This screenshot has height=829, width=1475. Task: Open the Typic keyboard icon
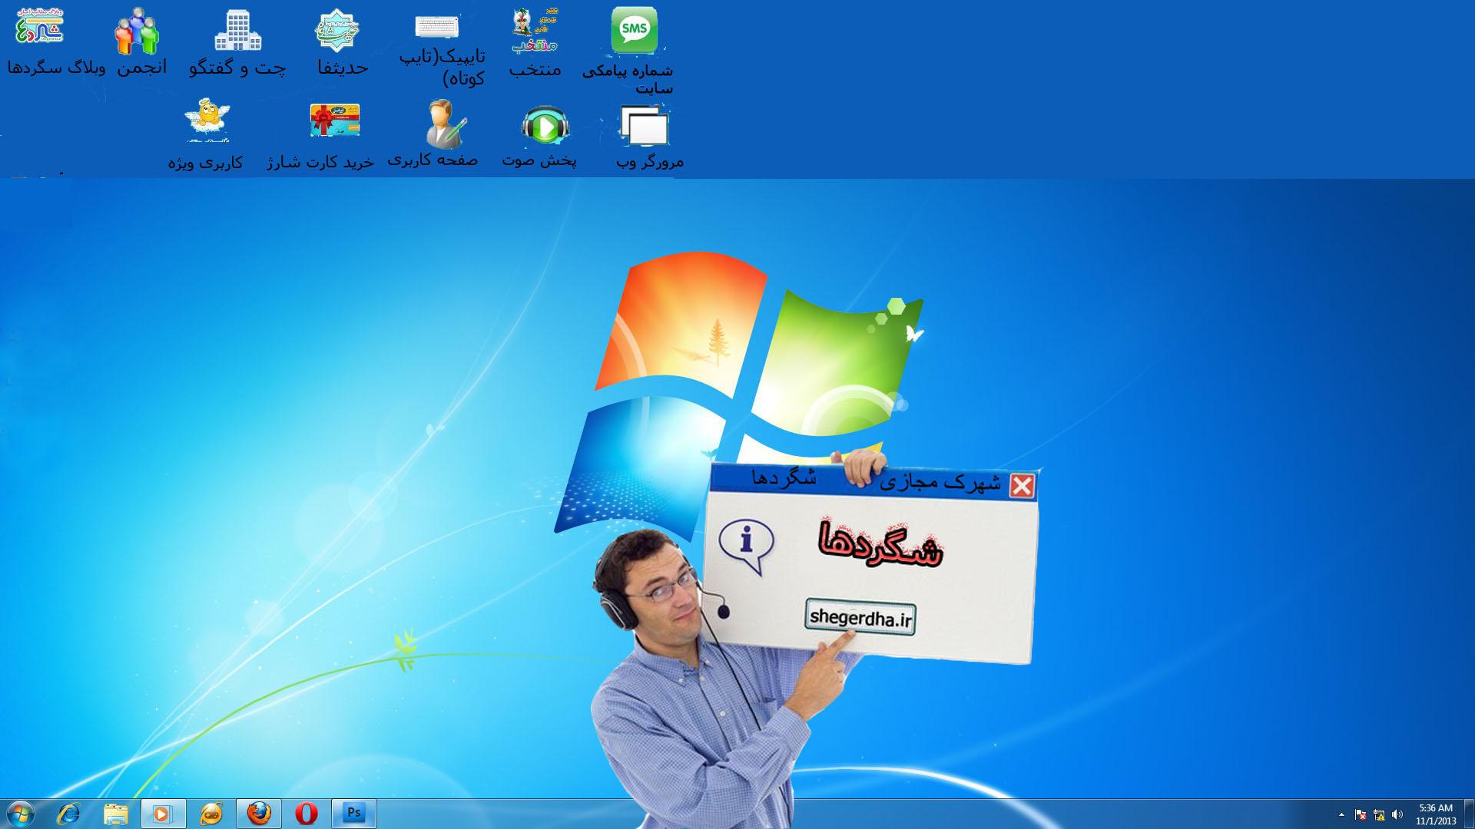coord(436,27)
